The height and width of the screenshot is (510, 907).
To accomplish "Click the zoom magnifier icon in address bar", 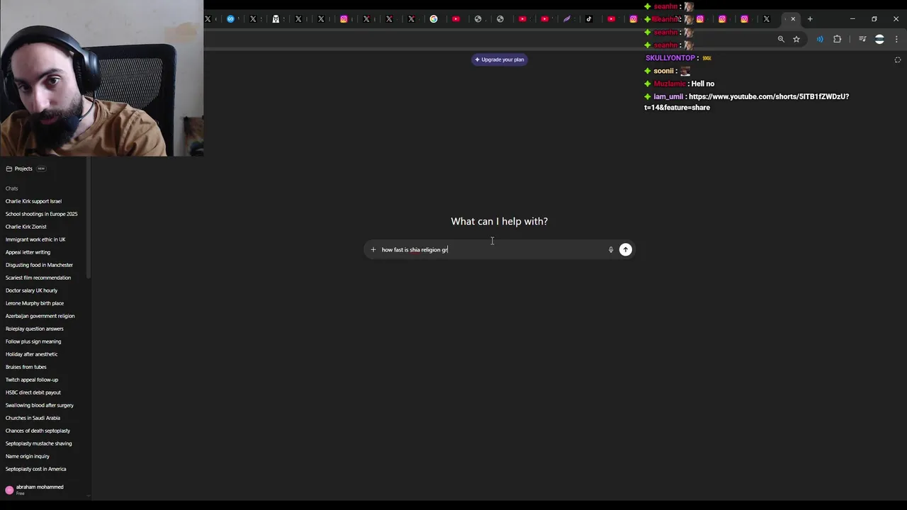I will click(781, 39).
